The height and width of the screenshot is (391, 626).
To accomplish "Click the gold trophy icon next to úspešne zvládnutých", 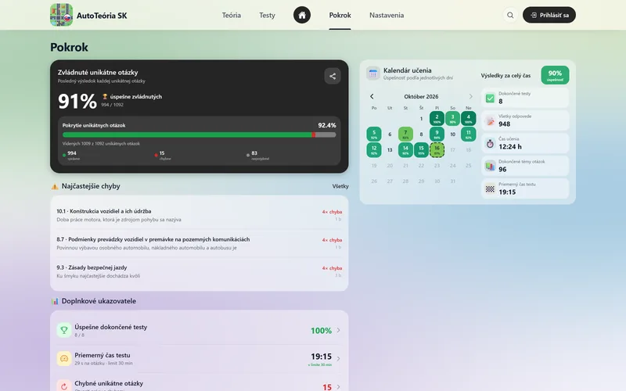I will click(x=105, y=96).
